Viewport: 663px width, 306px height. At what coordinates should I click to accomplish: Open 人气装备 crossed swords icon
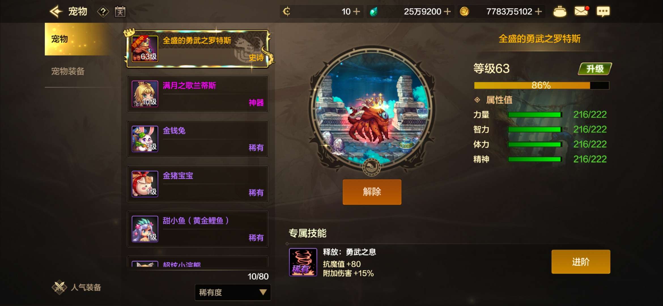59,287
